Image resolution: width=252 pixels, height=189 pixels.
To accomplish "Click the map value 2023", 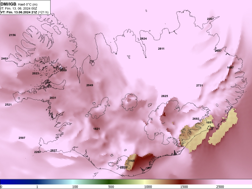I will point(36,73).
